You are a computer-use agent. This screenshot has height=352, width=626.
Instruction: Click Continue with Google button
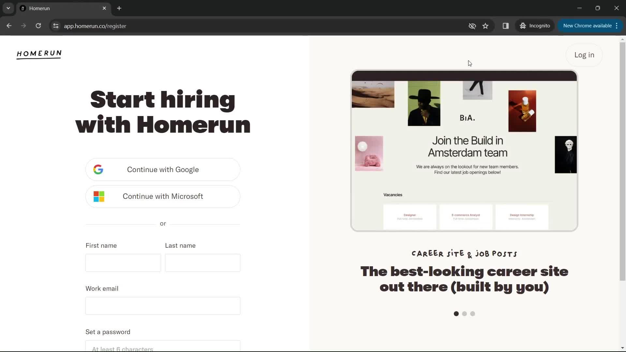point(163,169)
